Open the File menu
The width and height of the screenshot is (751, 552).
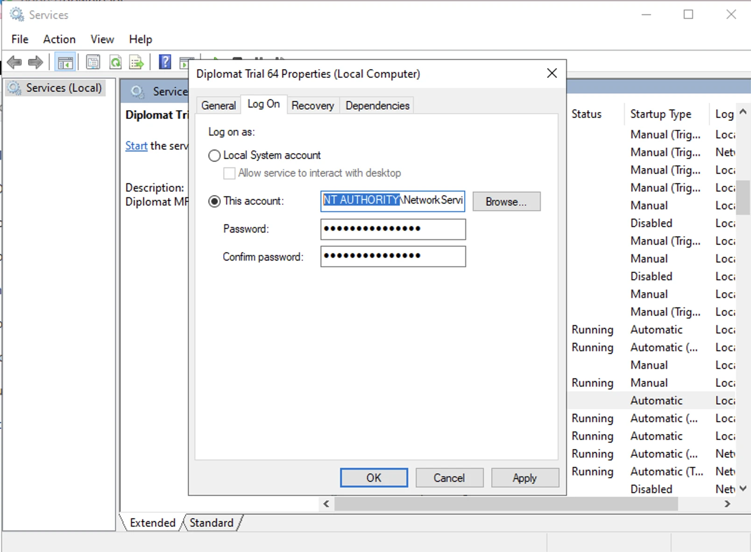click(x=20, y=39)
